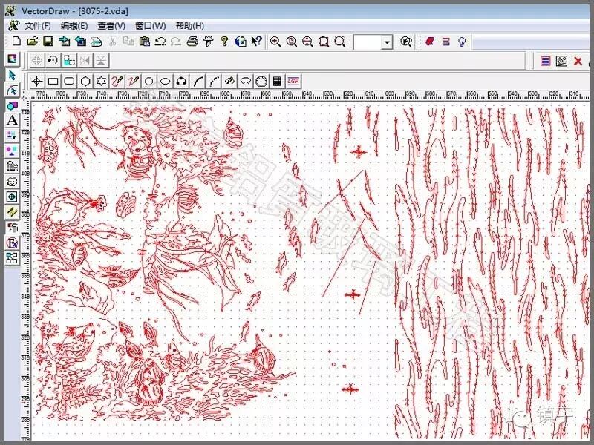Click the Fx effects icon in sidebar
594x445 pixels.
pos(12,243)
